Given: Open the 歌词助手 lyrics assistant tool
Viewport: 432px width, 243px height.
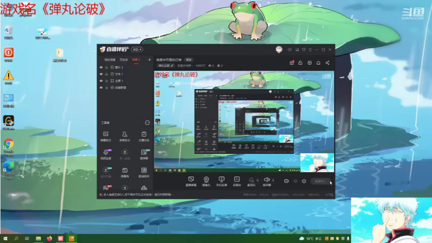Looking at the screenshot, I should point(144,172).
